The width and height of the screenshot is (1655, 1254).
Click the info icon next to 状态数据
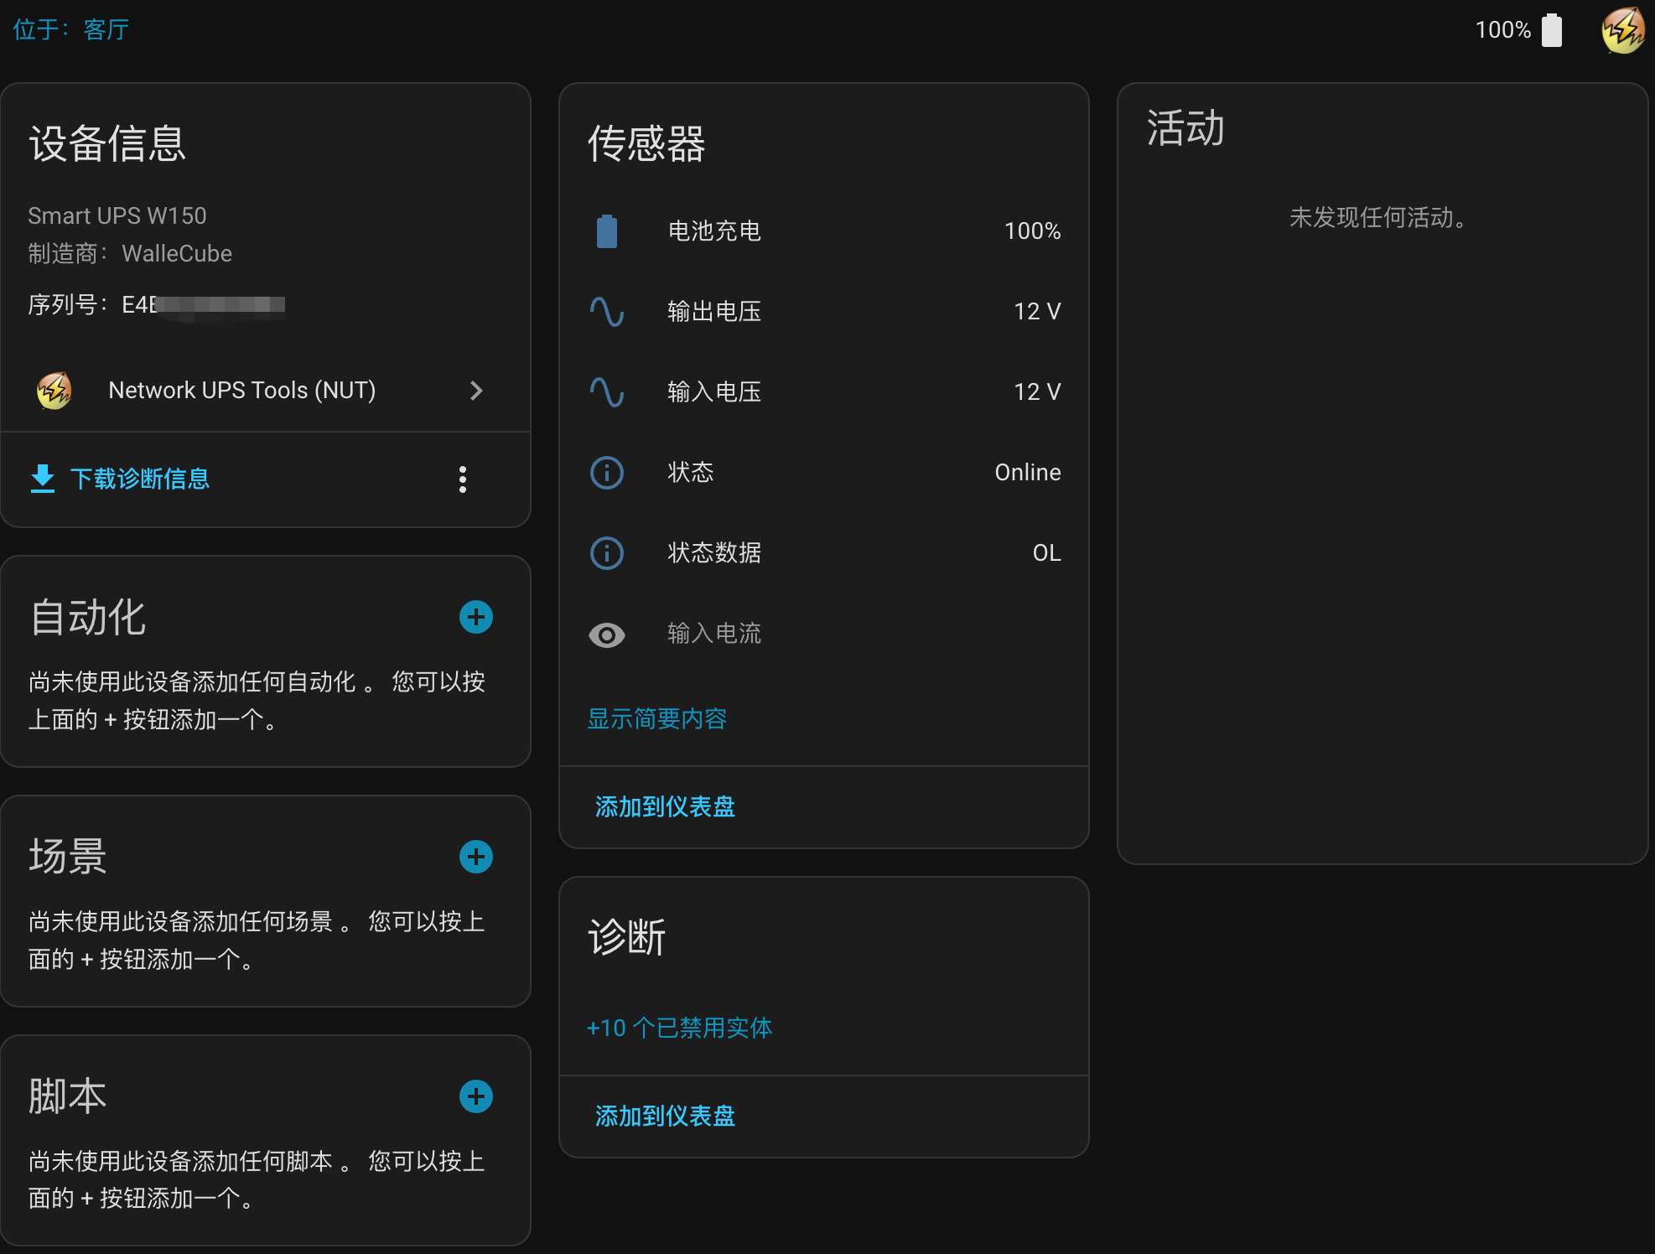[x=606, y=552]
